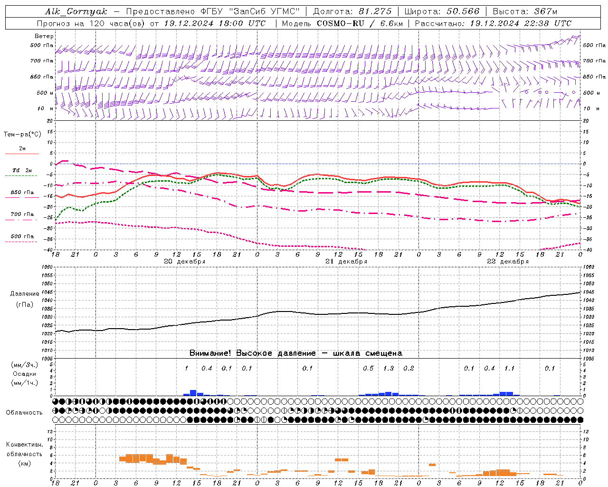Click the 500 гПа temperature legend entry
The image size is (608, 487).
[22, 236]
